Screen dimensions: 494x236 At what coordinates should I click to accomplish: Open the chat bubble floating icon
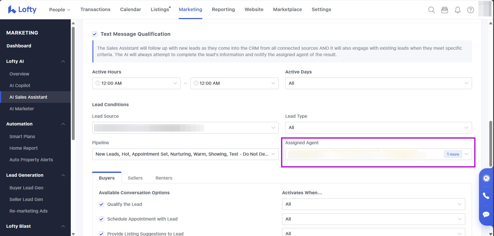(x=486, y=214)
